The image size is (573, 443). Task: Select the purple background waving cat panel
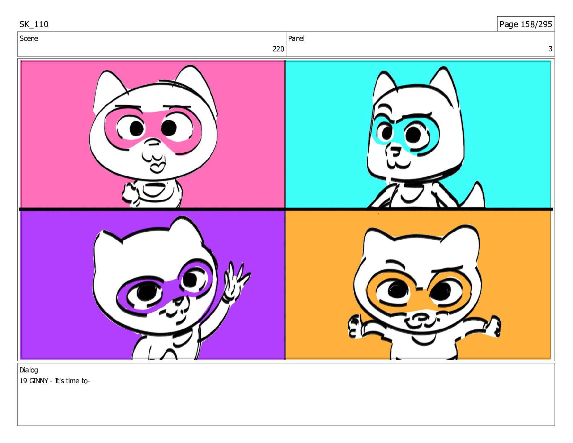(153, 285)
